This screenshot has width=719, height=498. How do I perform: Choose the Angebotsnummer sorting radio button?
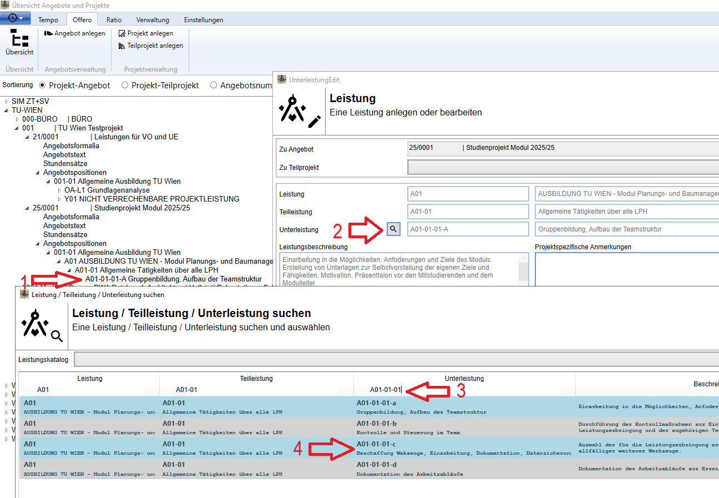(214, 85)
